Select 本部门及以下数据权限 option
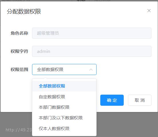 click(x=64, y=118)
